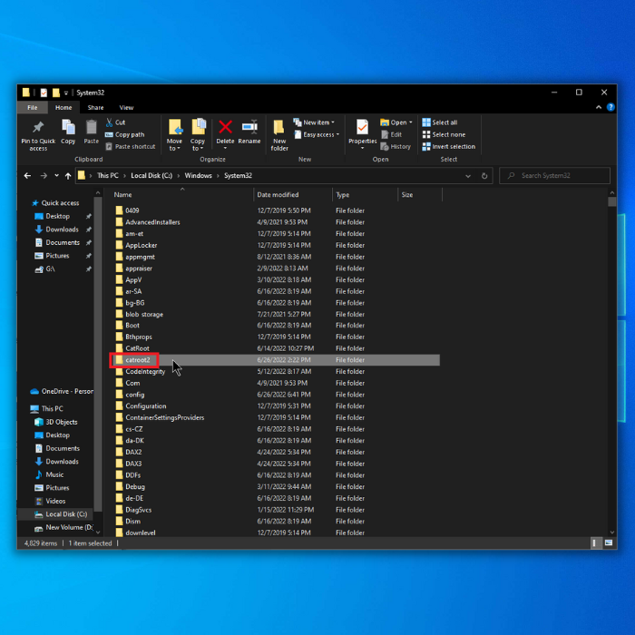The image size is (635, 635).
Task: Click the Search System32 field
Action: [555, 176]
